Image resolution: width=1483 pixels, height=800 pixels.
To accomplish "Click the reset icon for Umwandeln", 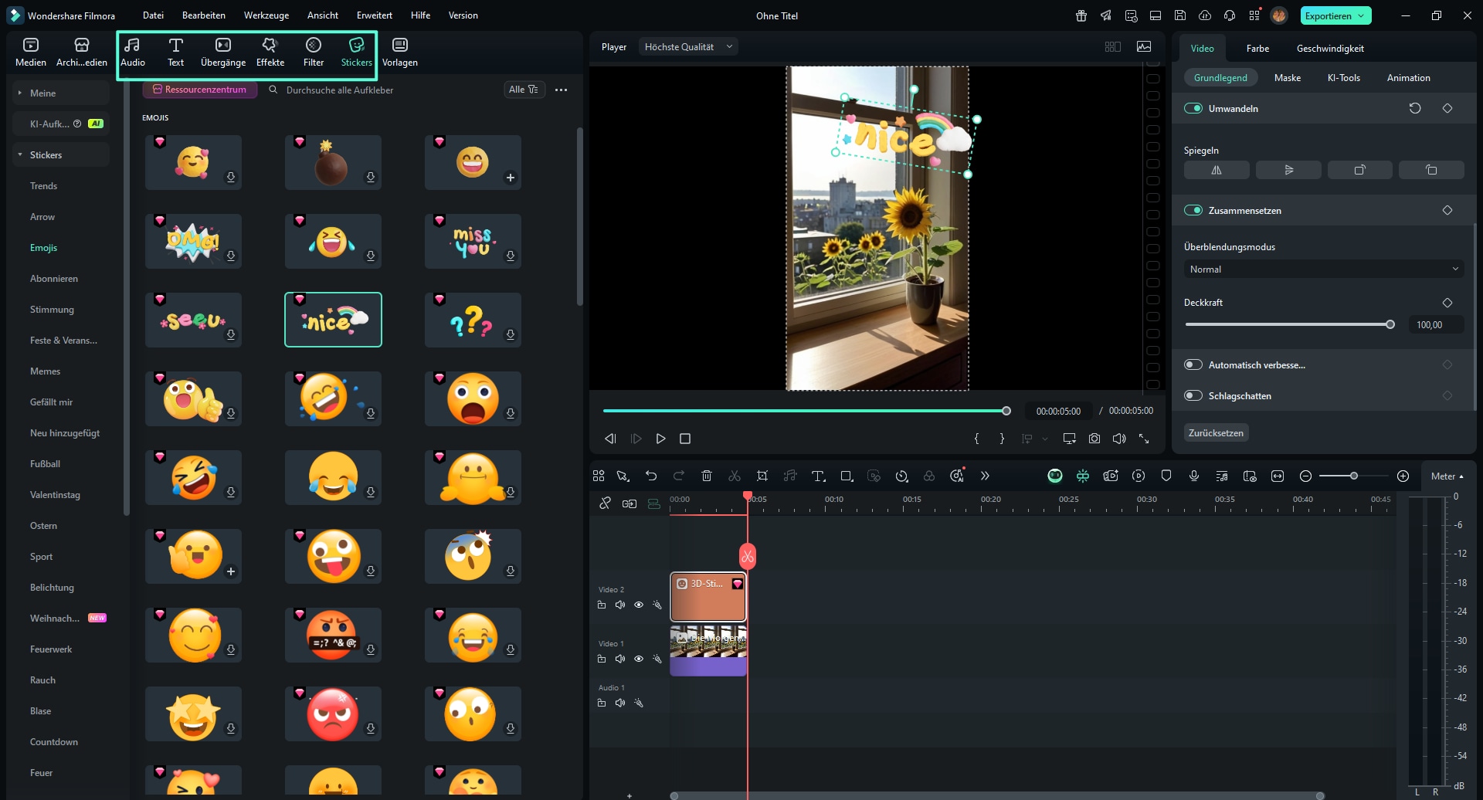I will pos(1415,108).
